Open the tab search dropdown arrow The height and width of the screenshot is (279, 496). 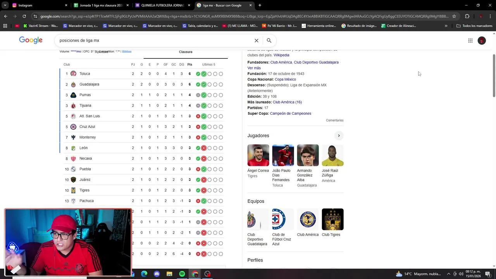(5, 5)
